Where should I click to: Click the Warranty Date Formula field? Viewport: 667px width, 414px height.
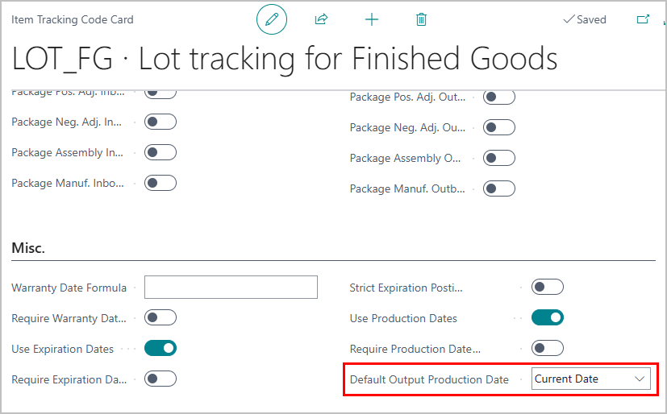tap(231, 287)
